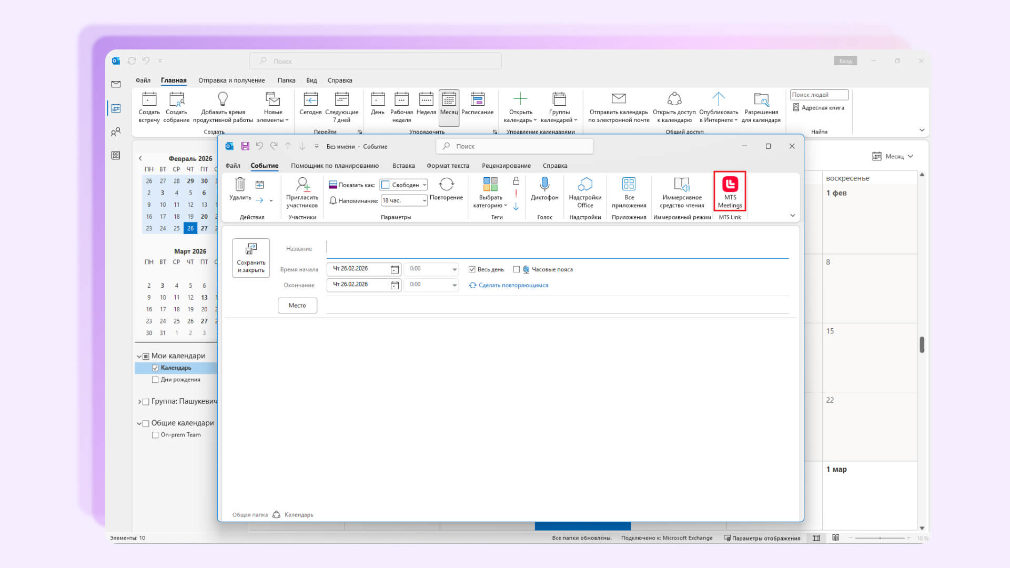Image resolution: width=1010 pixels, height=568 pixels.
Task: Mark event private with lock icon
Action: 516,180
